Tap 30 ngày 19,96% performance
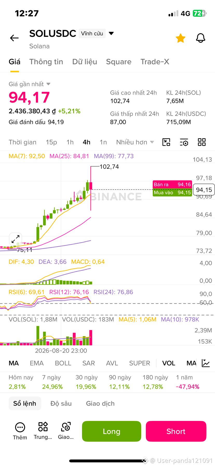This screenshot has height=467, width=215. tap(87, 382)
